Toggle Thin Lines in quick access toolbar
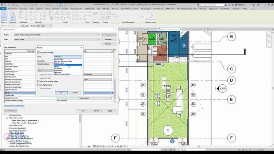Image resolution: width=274 pixels, height=154 pixels. coord(61,5)
